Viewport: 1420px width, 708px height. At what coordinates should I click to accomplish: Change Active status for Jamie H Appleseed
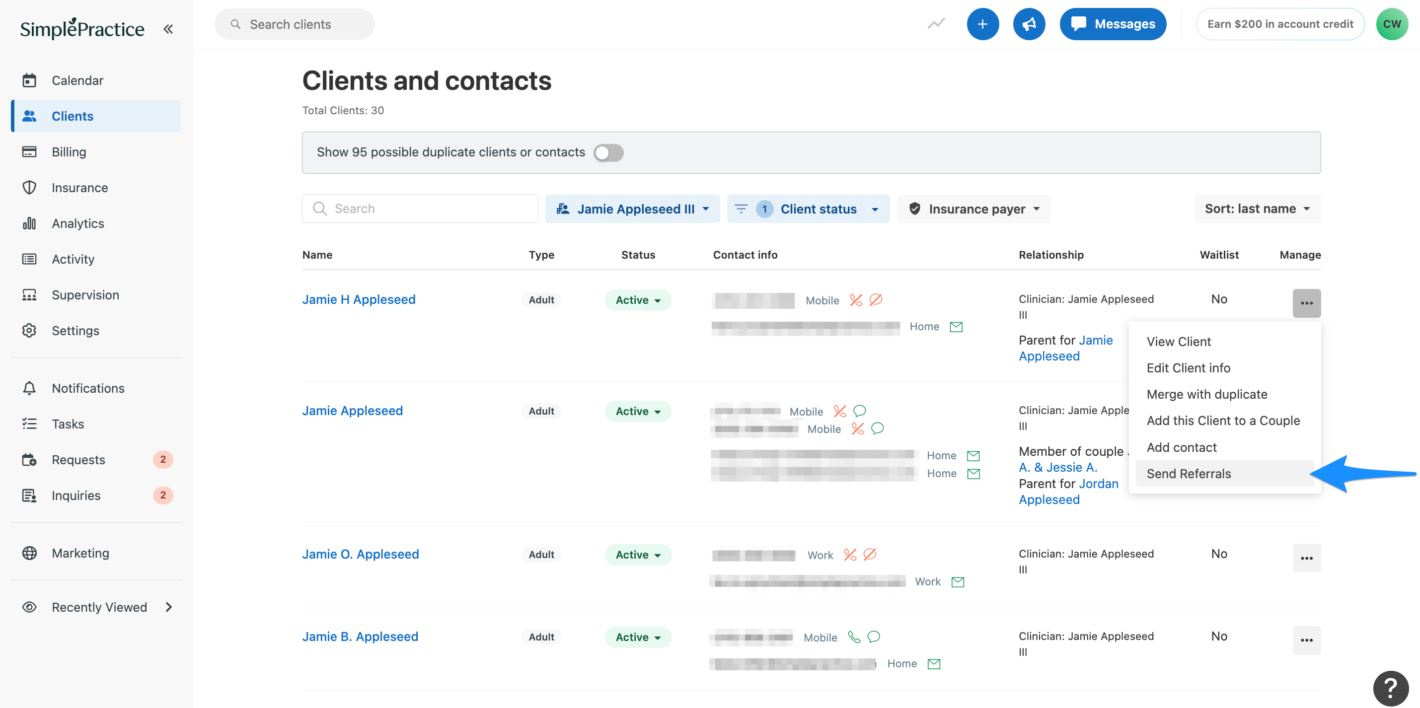(x=637, y=300)
